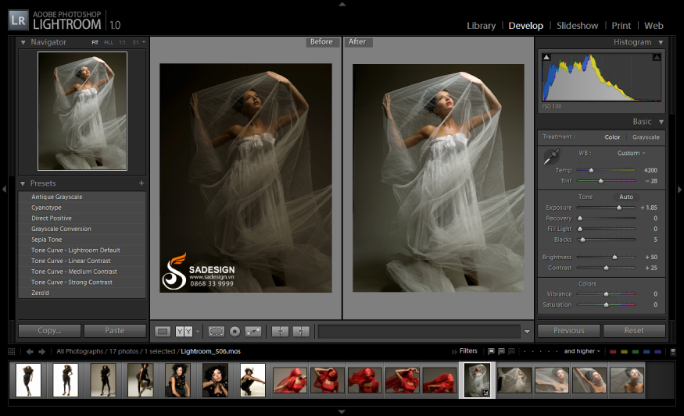Hide filmstrip with bottom edge arrow
Screen dimensions: 684x416
click(342, 411)
